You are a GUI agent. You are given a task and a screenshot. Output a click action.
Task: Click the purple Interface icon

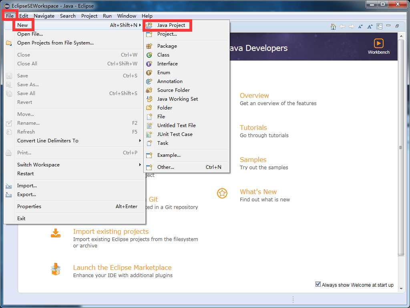tap(149, 64)
